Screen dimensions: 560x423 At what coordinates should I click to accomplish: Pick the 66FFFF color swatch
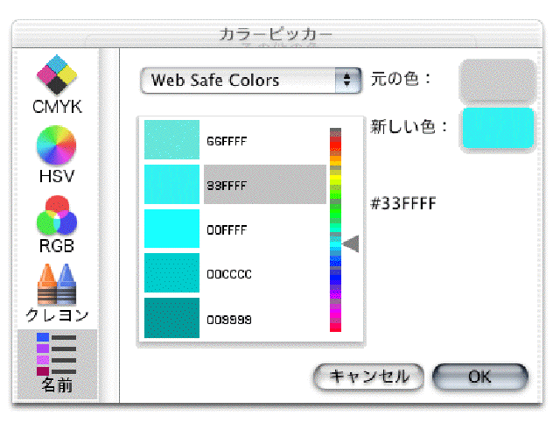[171, 140]
